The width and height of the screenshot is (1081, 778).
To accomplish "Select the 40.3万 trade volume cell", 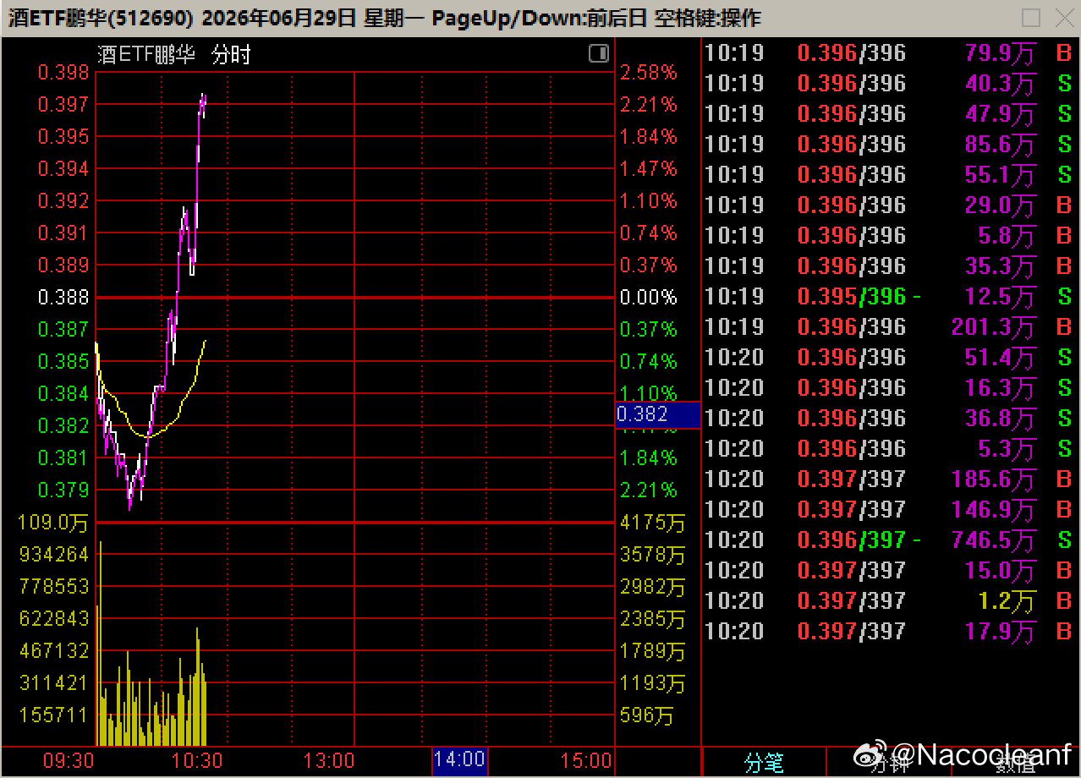I will pos(1000,84).
